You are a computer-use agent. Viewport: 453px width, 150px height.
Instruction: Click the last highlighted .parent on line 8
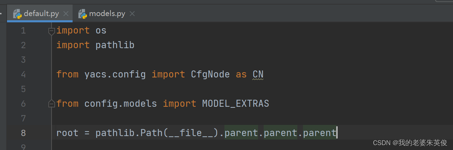[319, 133]
